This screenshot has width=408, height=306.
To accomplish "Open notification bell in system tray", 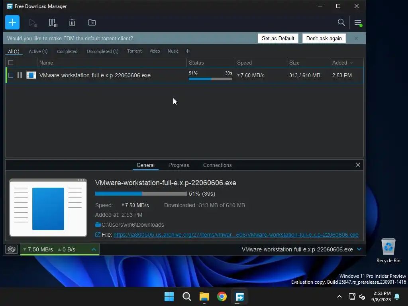I will pos(397,296).
